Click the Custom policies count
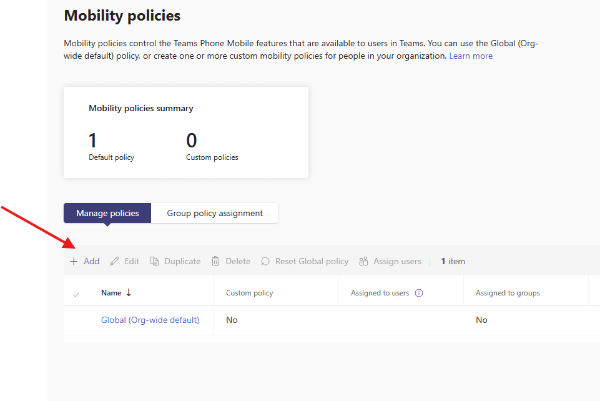This screenshot has height=401, width=600. pos(192,141)
